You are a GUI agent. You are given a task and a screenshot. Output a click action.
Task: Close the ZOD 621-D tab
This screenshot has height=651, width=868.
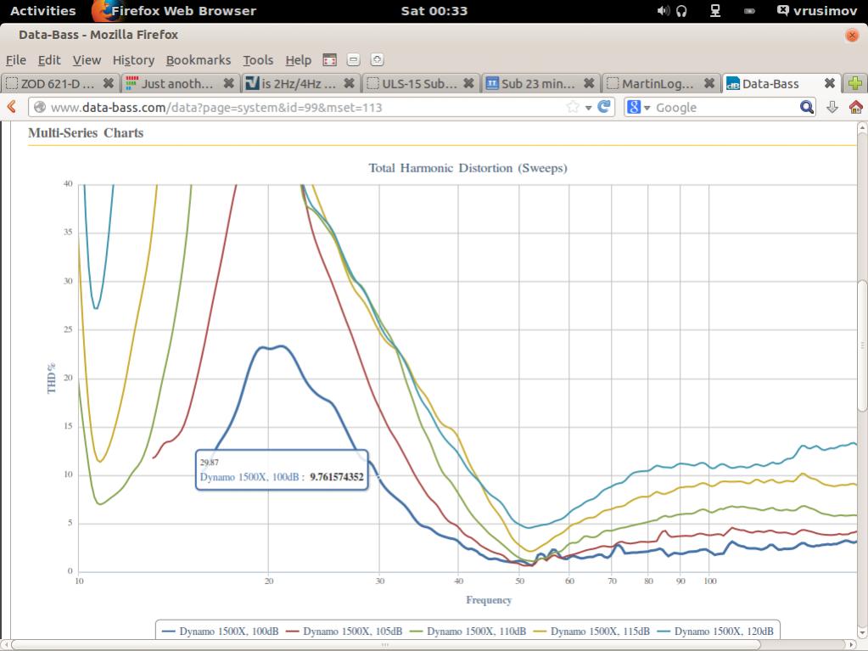pyautogui.click(x=109, y=83)
